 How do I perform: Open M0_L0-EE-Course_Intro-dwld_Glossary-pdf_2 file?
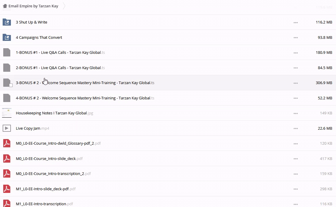(x=54, y=143)
